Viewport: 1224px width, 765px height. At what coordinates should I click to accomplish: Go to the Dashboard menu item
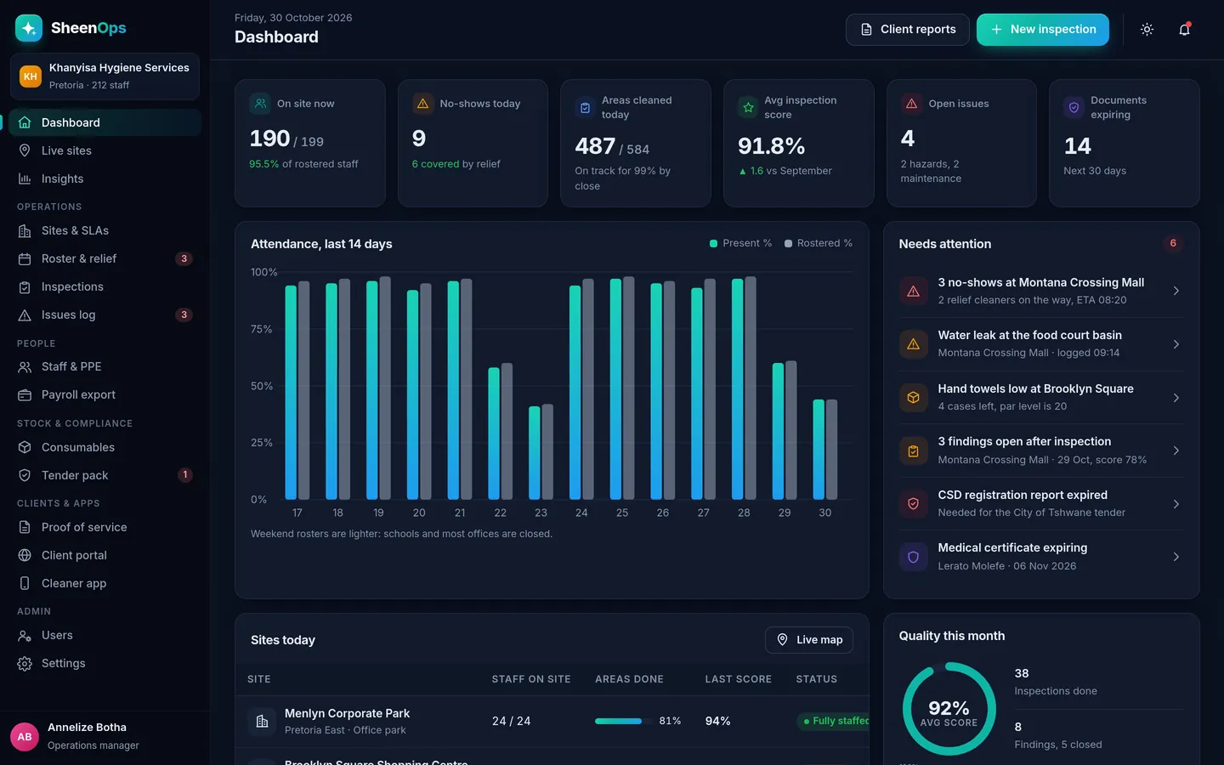point(105,122)
